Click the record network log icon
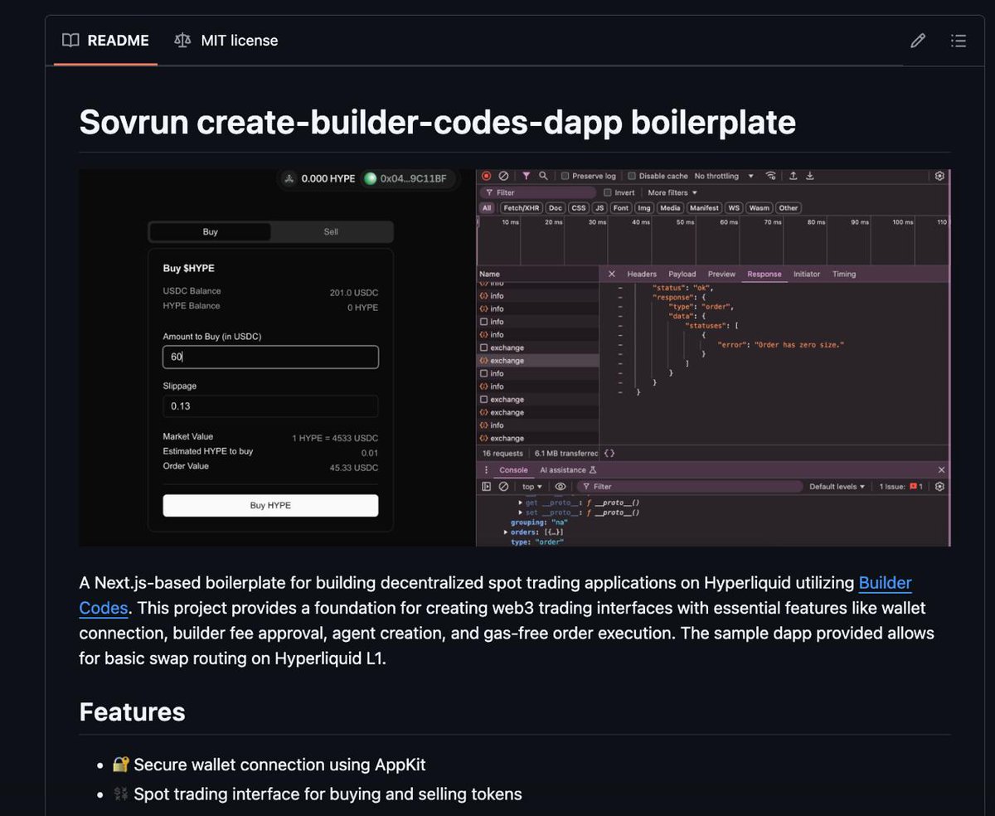This screenshot has height=816, width=995. click(487, 175)
